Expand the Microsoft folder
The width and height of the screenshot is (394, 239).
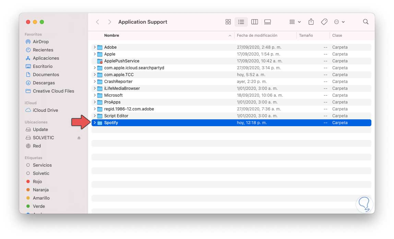click(95, 95)
